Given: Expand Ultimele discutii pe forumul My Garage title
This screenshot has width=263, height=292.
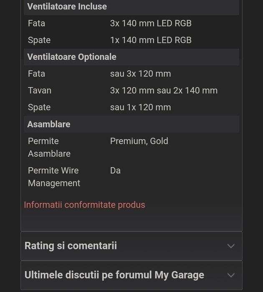Looking at the screenshot, I should pyautogui.click(x=114, y=275).
